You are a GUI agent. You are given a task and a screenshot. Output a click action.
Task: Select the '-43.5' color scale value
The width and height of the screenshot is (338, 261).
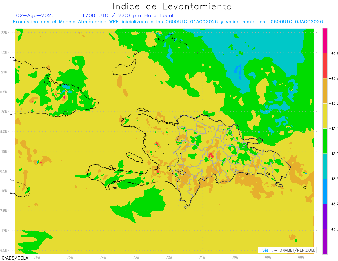pos(333,153)
